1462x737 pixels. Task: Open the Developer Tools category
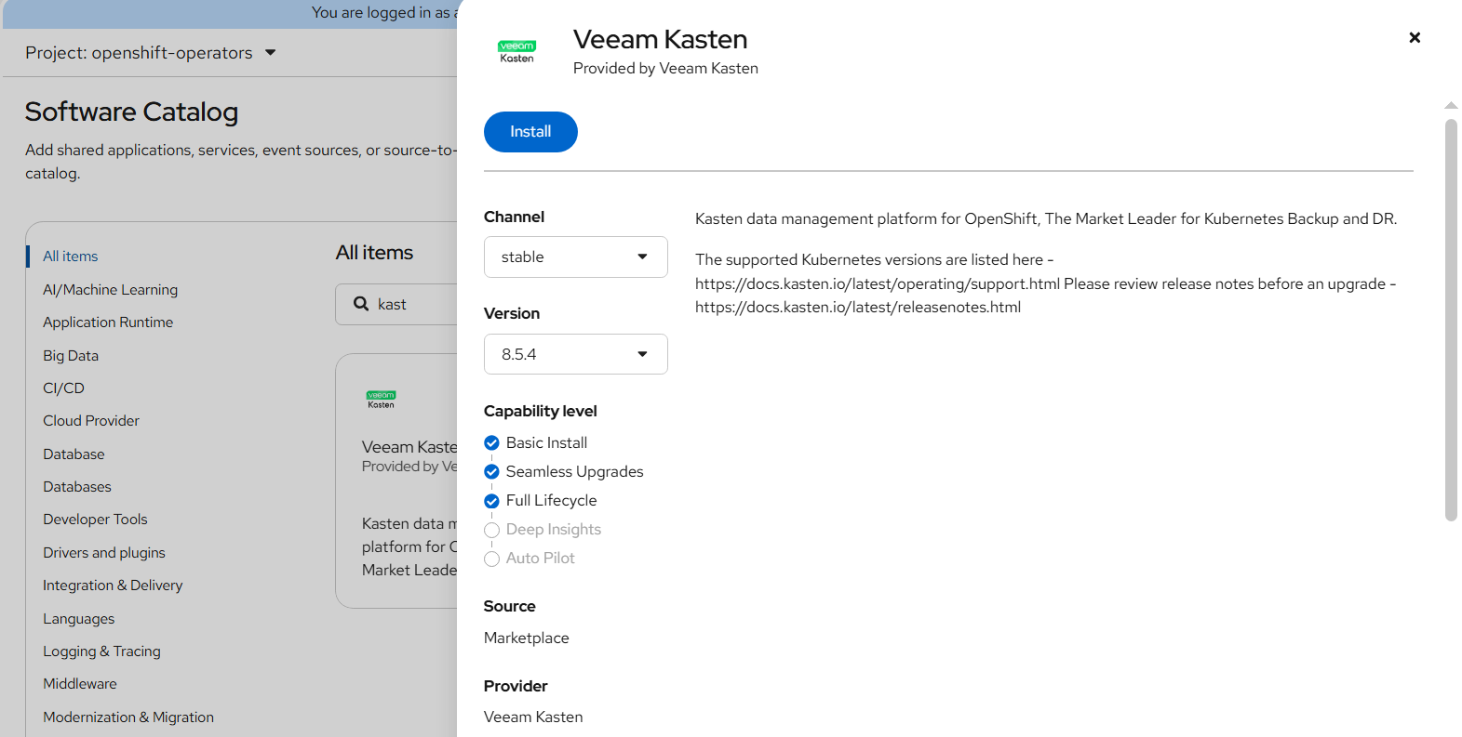95,520
